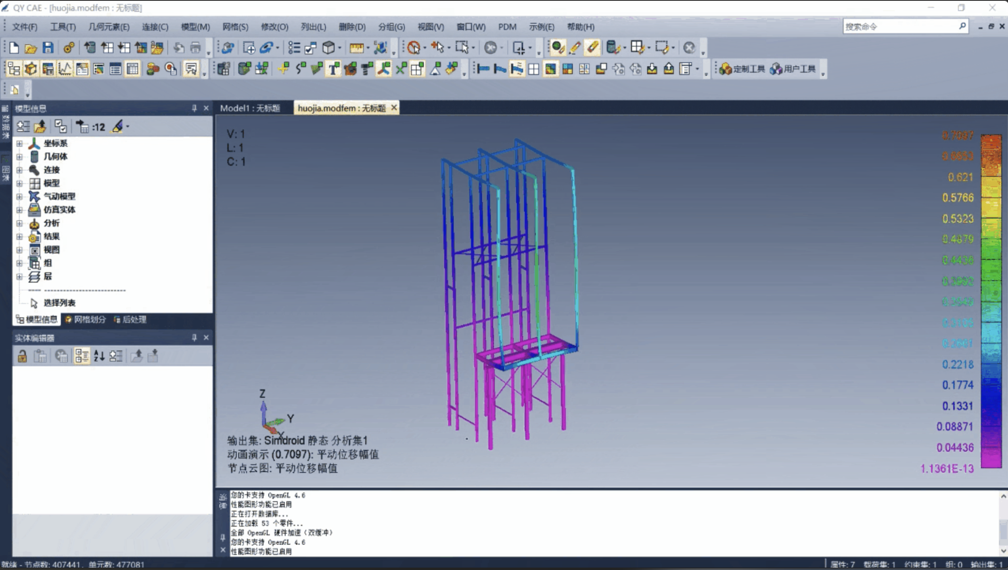Switch to the 后处理 panel tab
The image size is (1008, 570).
(130, 319)
